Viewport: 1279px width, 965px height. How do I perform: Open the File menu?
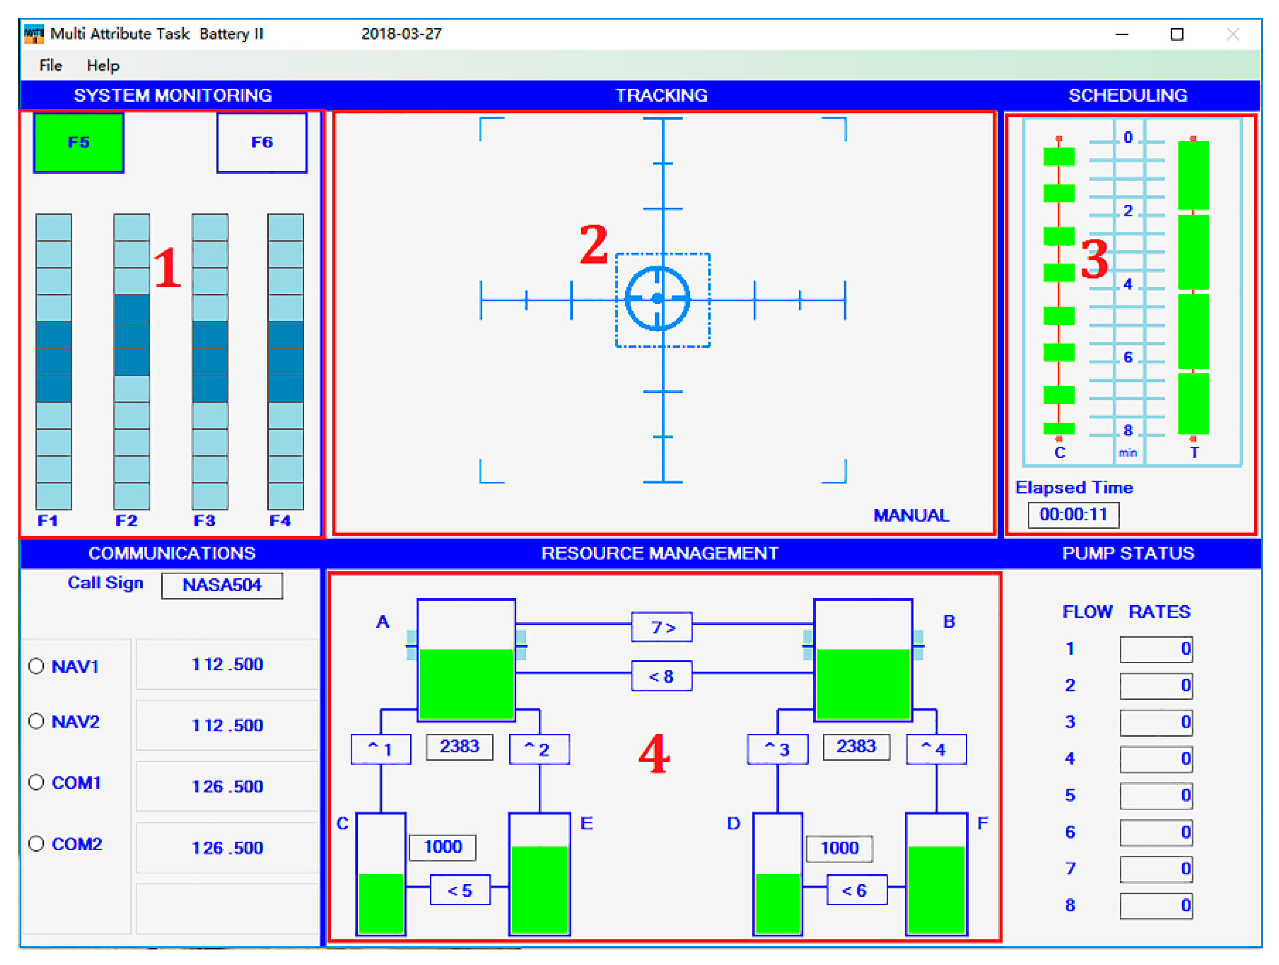click(x=50, y=65)
